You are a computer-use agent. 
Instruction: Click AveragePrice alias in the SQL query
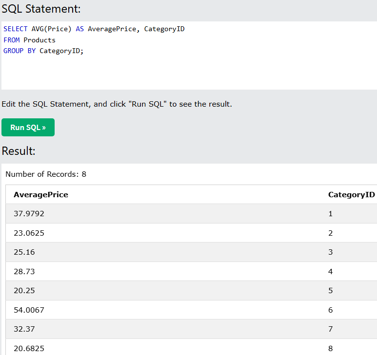pyautogui.click(x=112, y=29)
